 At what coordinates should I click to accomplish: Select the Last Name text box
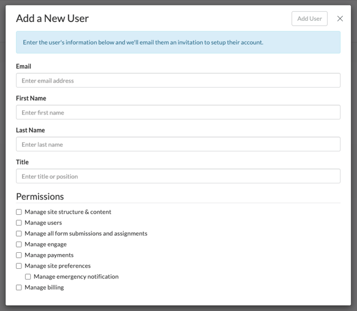tap(178, 144)
